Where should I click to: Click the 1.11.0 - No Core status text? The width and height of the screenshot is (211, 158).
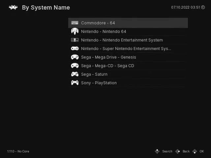pos(18,151)
